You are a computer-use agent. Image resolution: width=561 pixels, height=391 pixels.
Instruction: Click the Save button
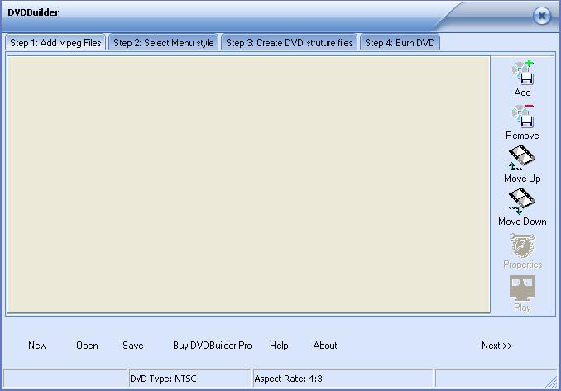tap(132, 346)
